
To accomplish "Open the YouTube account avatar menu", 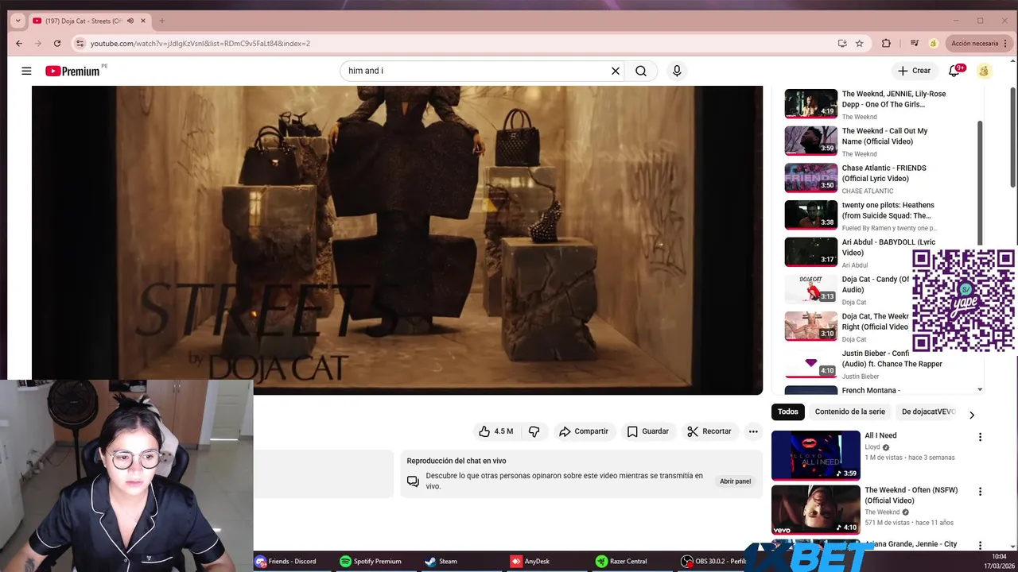I will coord(984,71).
